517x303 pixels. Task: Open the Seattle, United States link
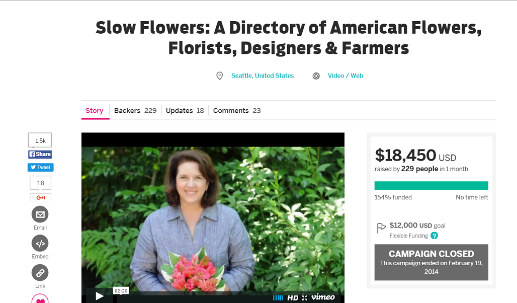point(263,75)
